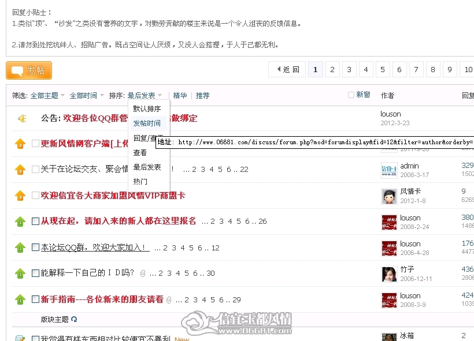The height and width of the screenshot is (341, 474).
Task: Open thread 本论坛QQ群，欢迎大家加入！
Action: point(95,248)
